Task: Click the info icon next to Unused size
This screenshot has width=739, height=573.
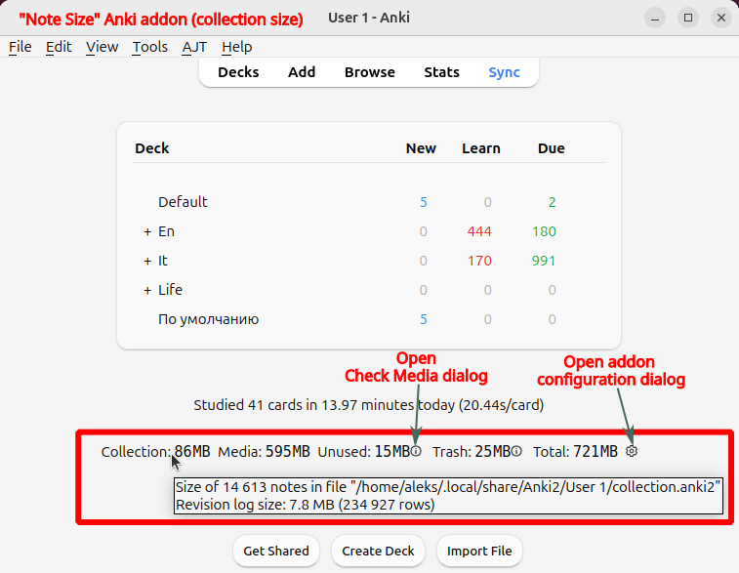Action: tap(417, 452)
